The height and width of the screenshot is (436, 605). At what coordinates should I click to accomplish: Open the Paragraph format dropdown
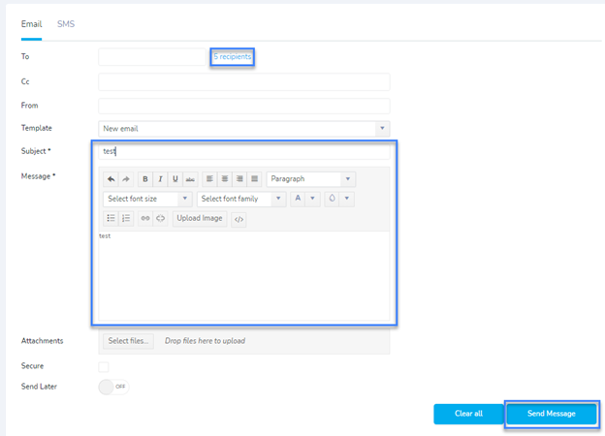[x=310, y=179]
